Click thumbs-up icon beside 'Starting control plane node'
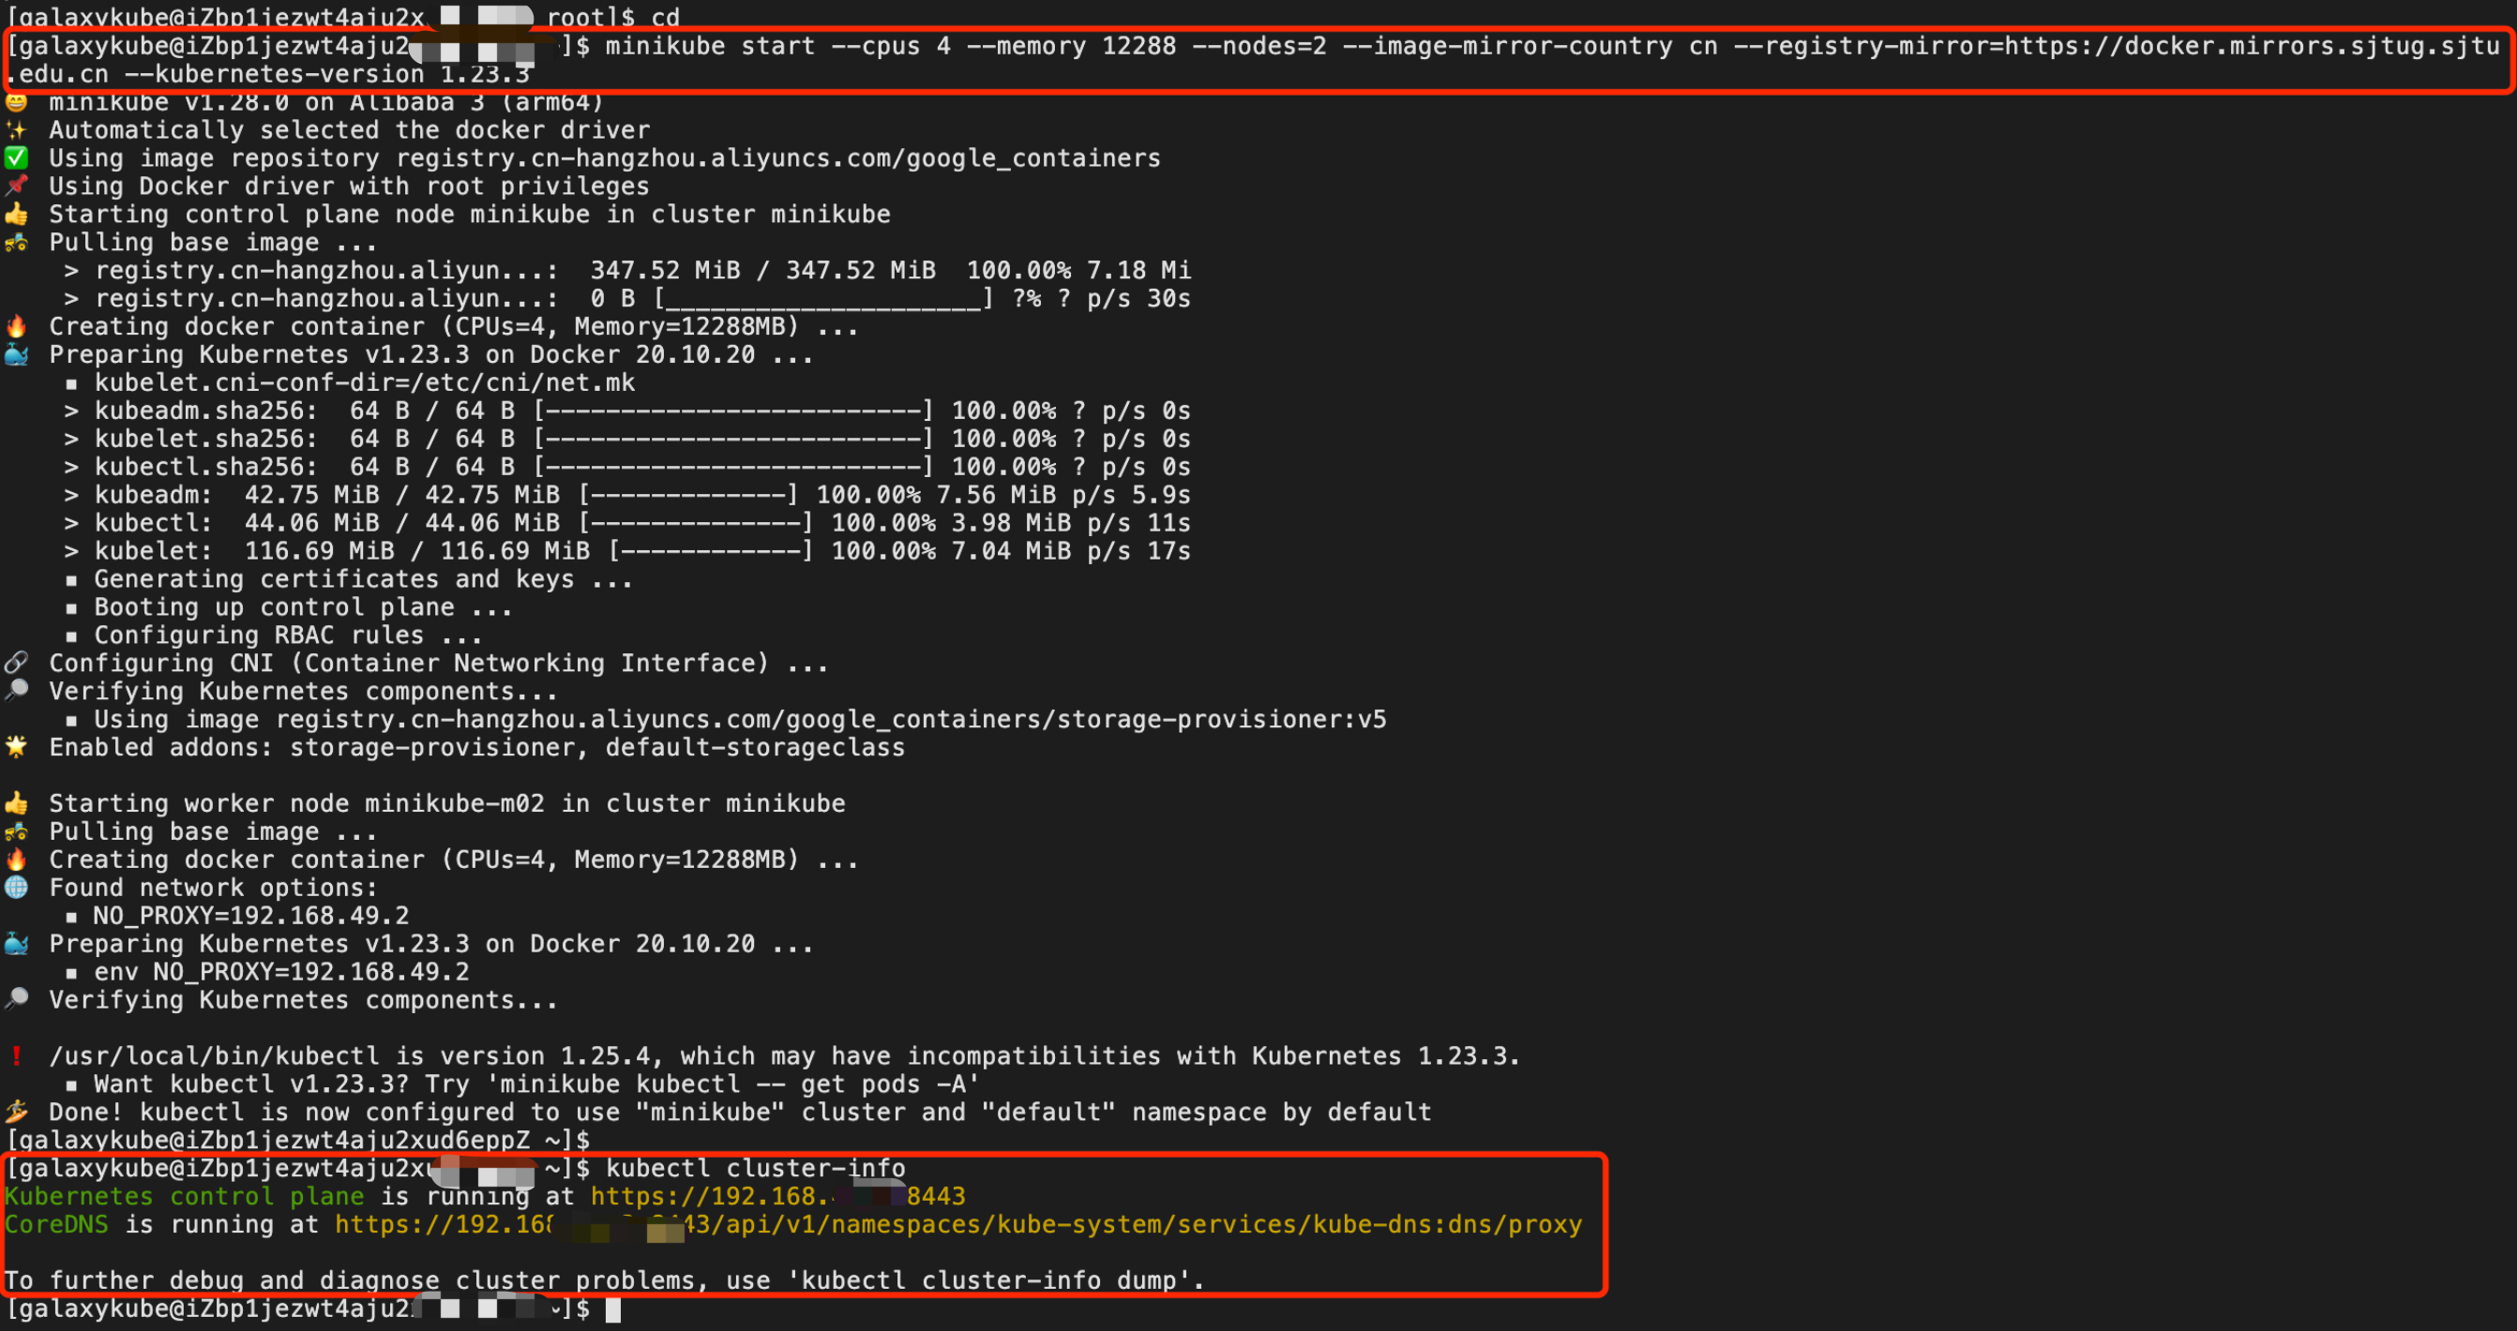 (17, 214)
